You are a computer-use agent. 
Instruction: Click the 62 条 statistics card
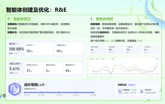[x=98, y=49]
